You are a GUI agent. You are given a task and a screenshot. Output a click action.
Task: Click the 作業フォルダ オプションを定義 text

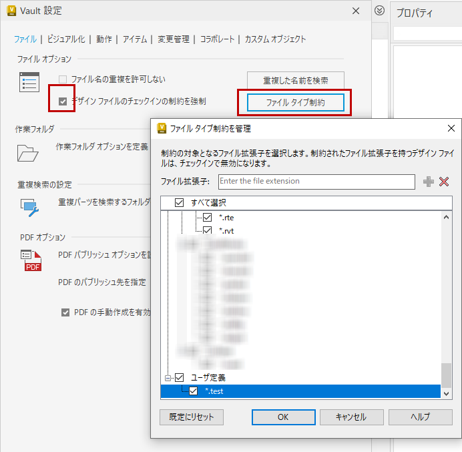[102, 146]
